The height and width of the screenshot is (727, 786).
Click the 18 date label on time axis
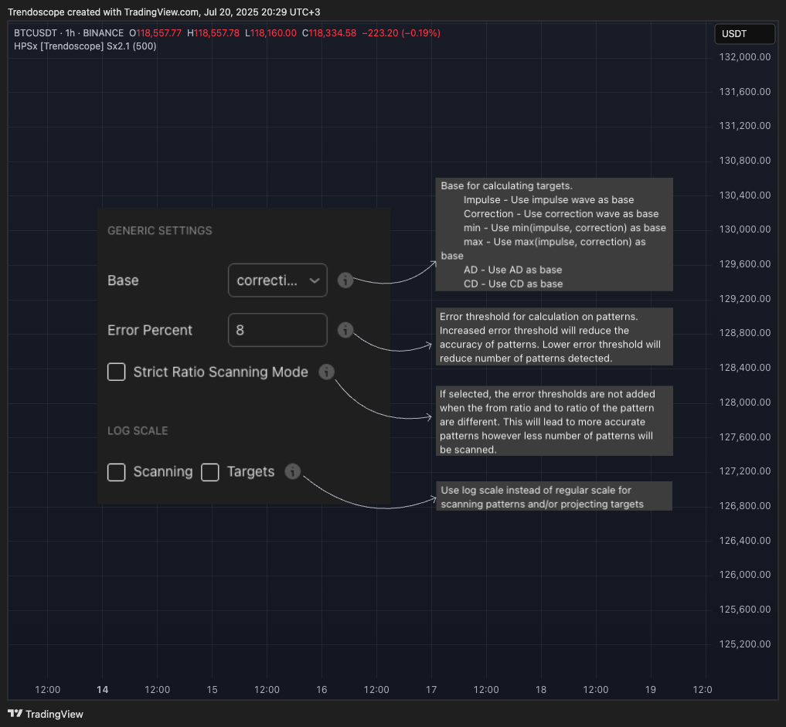point(541,689)
